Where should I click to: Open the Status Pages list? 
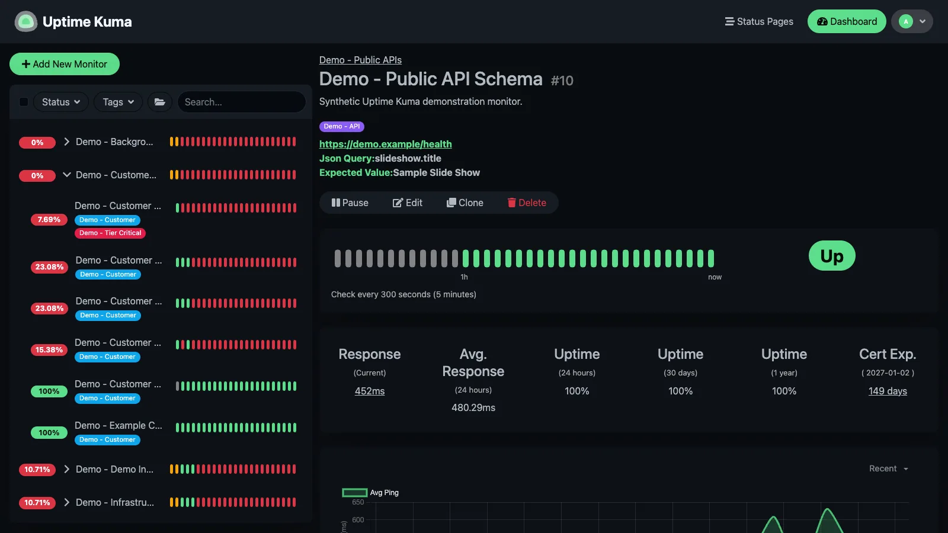point(759,21)
